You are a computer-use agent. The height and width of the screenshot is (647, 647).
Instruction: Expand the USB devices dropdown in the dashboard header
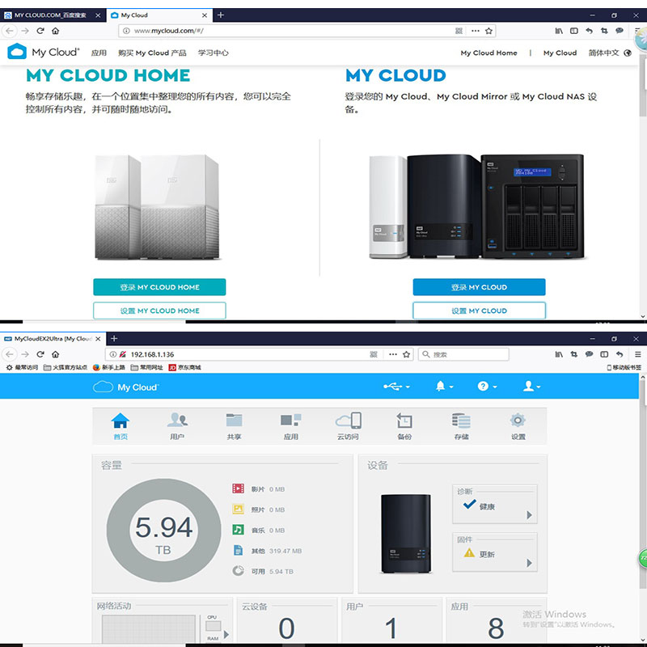coord(396,387)
